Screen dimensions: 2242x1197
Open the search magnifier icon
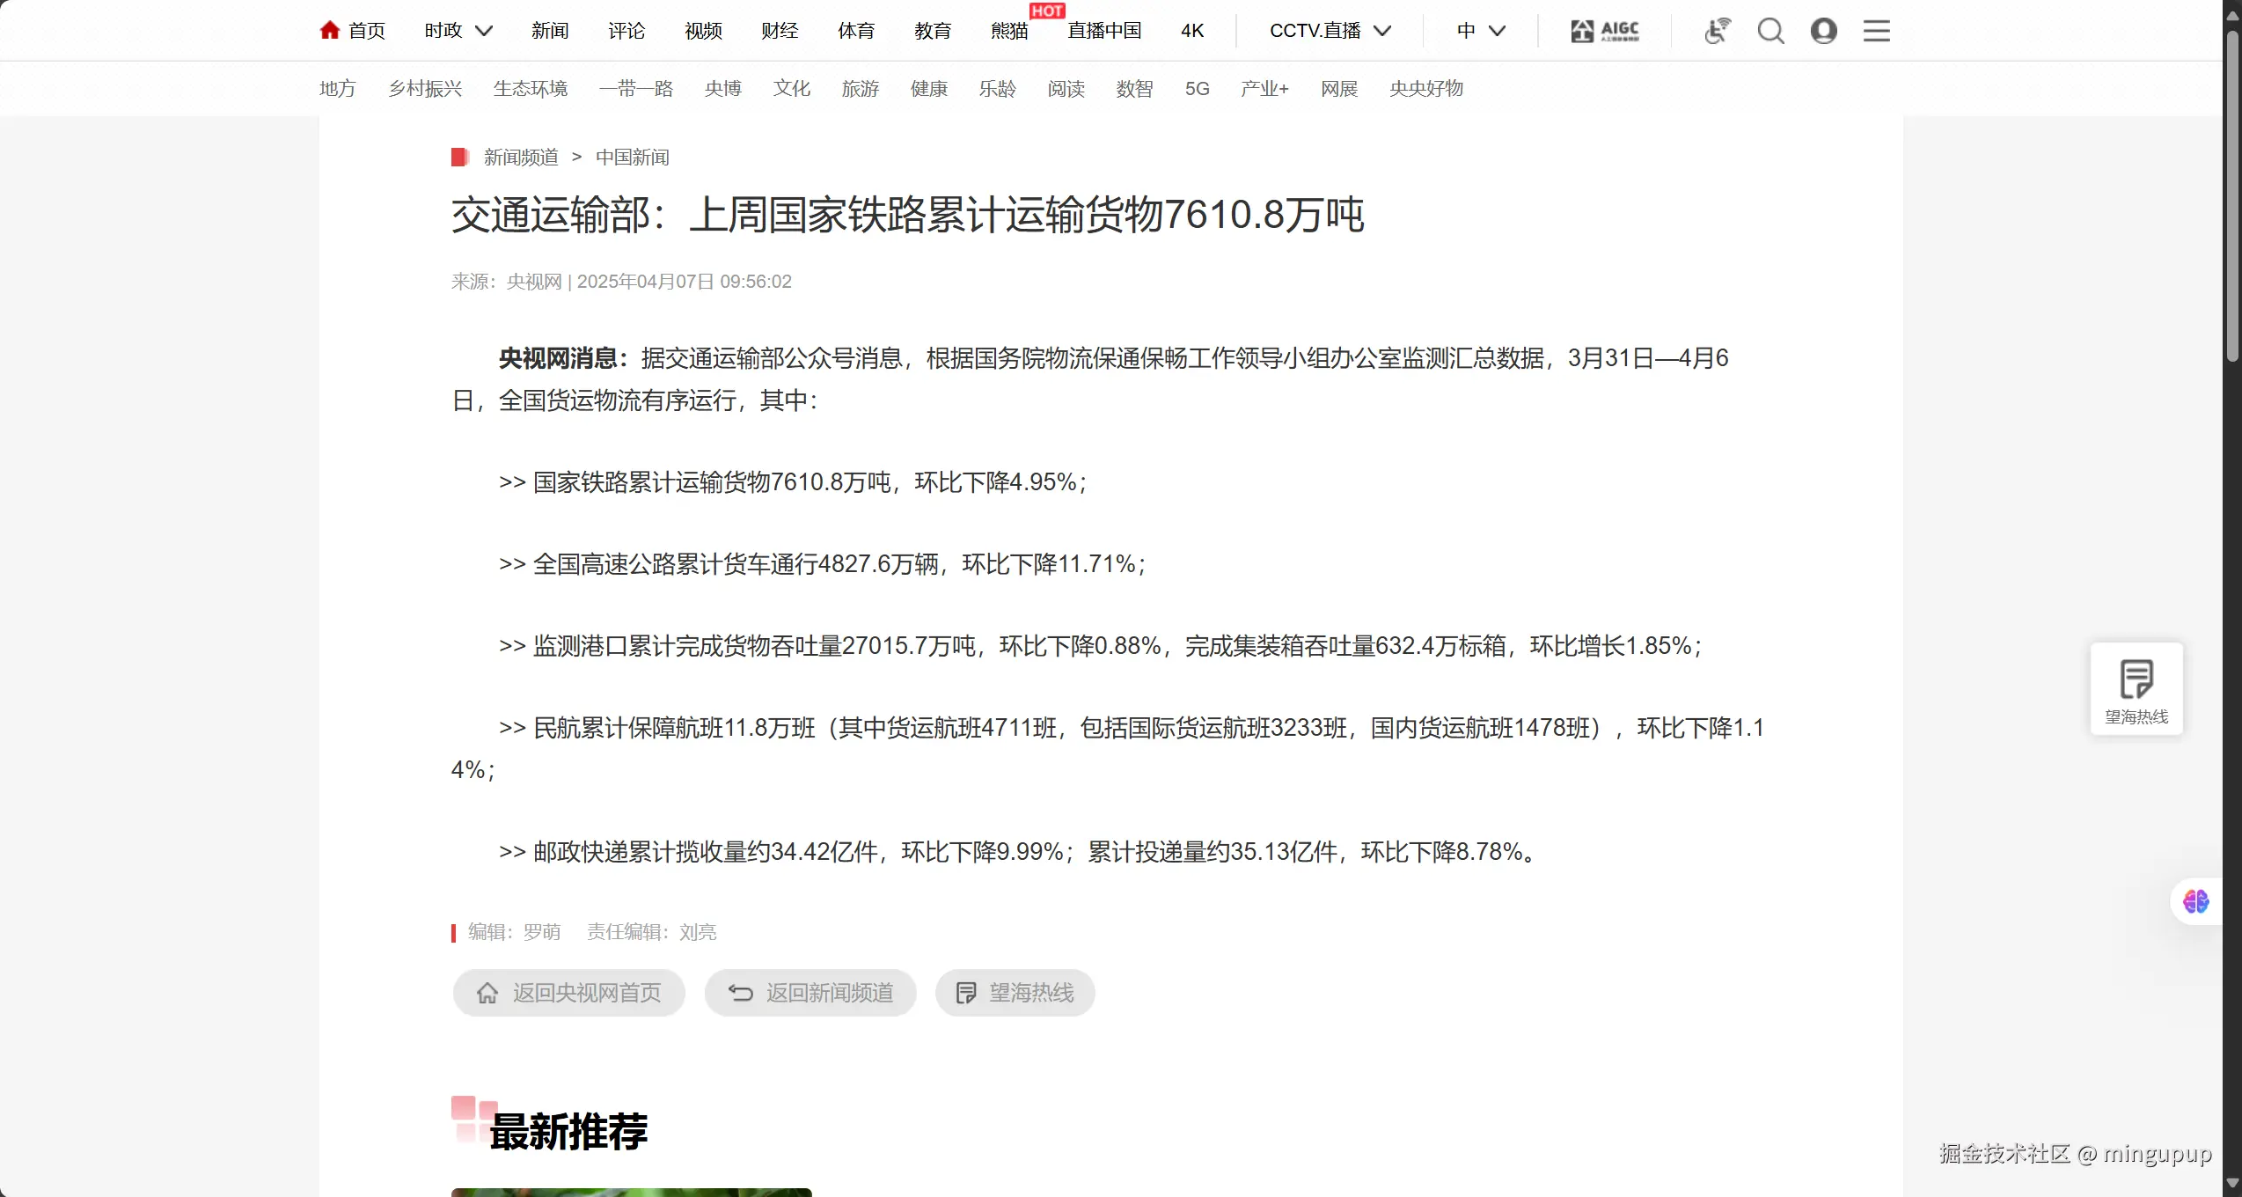(x=1770, y=31)
